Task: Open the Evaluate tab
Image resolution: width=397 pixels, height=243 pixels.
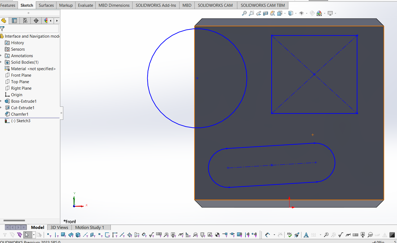Action: pyautogui.click(x=85, y=5)
